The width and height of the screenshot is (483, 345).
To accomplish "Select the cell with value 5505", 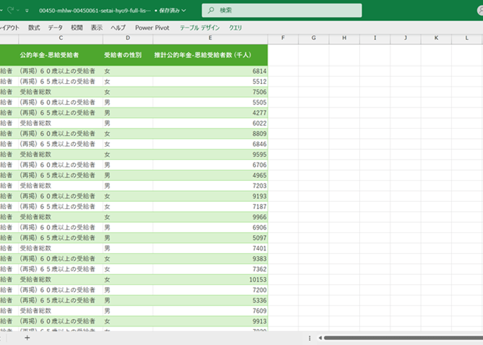I will coord(210,102).
